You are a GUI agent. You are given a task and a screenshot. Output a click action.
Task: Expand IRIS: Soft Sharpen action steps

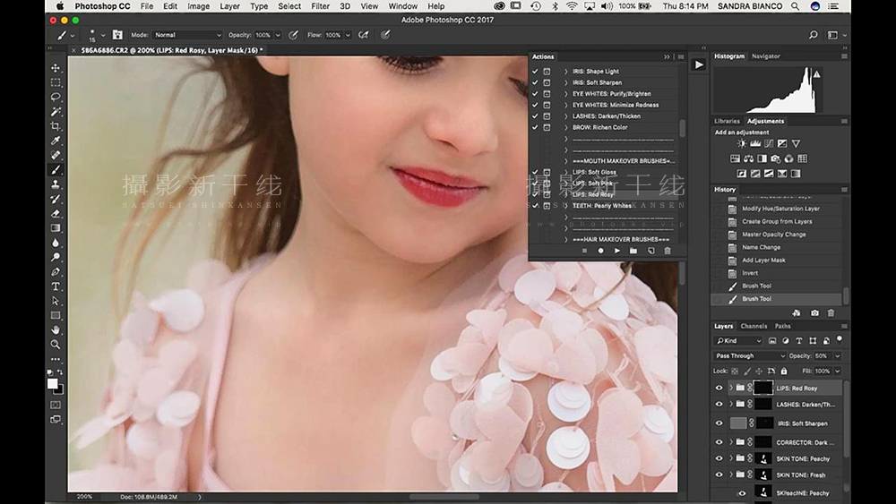pos(565,82)
